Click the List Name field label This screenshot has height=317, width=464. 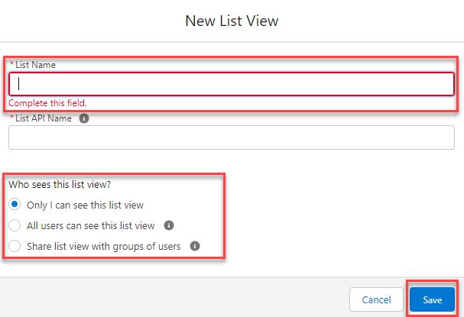pyautogui.click(x=35, y=65)
